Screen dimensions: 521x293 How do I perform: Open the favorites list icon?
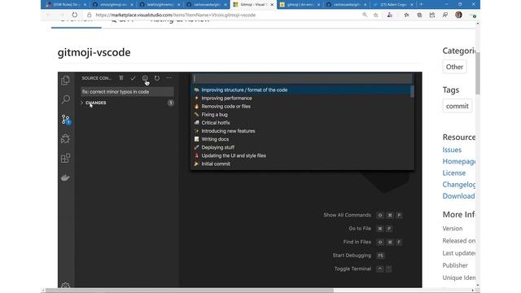pos(406,15)
